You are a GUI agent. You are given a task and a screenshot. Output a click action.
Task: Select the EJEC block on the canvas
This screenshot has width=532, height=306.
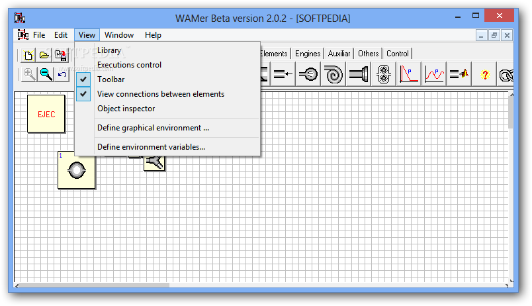[x=46, y=114]
